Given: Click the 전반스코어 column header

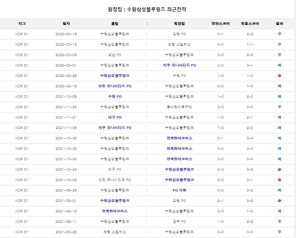Looking at the screenshot, I should [220, 24].
